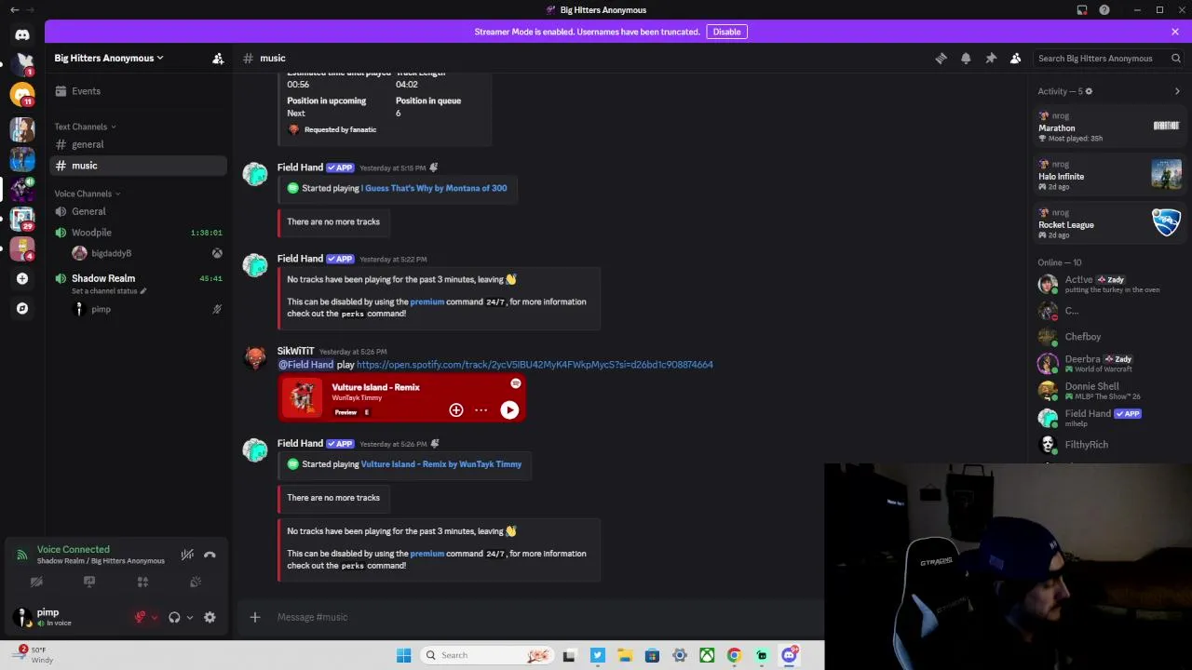The image size is (1192, 670).
Task: Open Discover servers compass icon
Action: pyautogui.click(x=22, y=308)
